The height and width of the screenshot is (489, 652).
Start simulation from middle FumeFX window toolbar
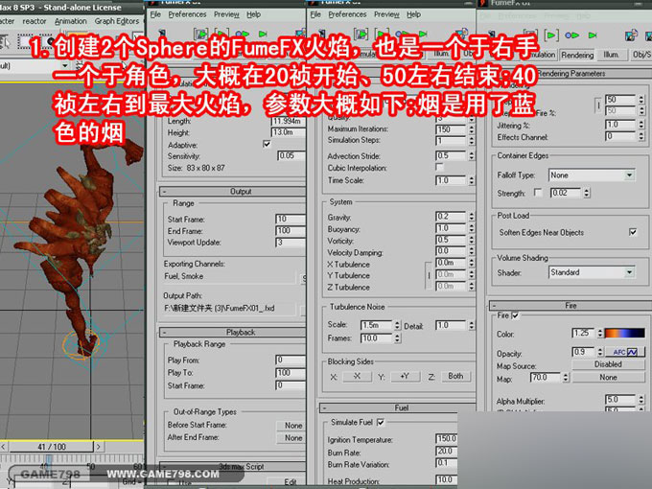pos(361,35)
